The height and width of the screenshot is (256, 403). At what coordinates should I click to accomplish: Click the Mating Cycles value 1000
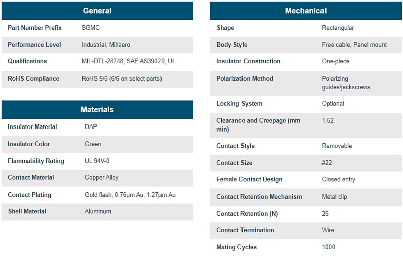(x=329, y=247)
